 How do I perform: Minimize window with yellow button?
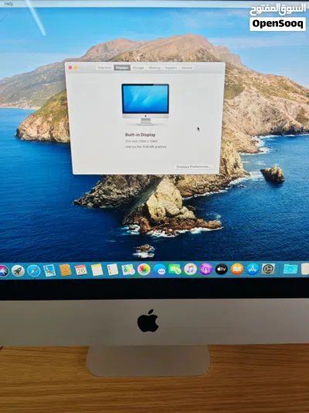pyautogui.click(x=76, y=67)
